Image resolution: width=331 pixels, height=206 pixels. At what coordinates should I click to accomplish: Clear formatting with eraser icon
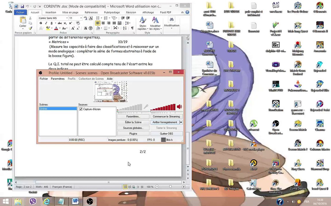click(78, 23)
